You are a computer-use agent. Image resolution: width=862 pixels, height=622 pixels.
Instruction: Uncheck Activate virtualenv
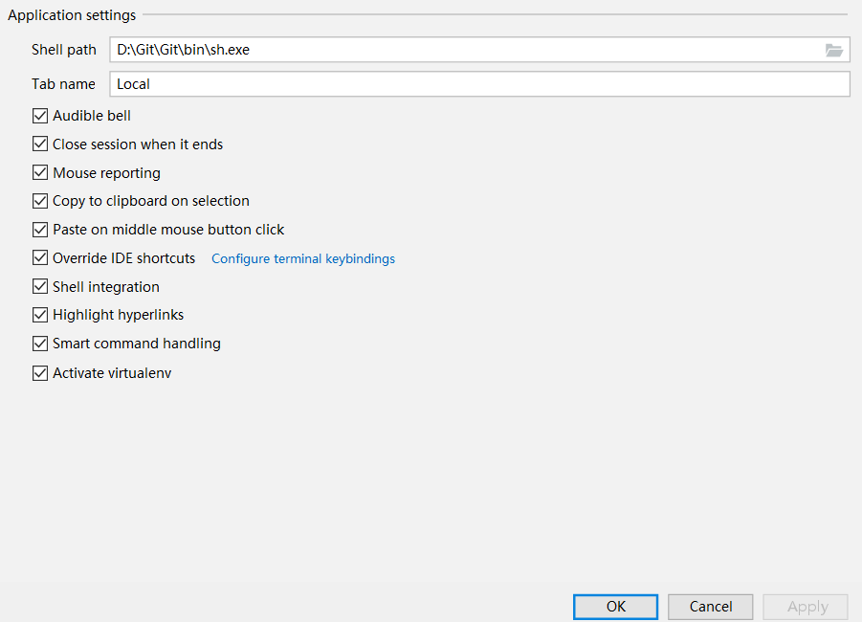click(x=40, y=373)
